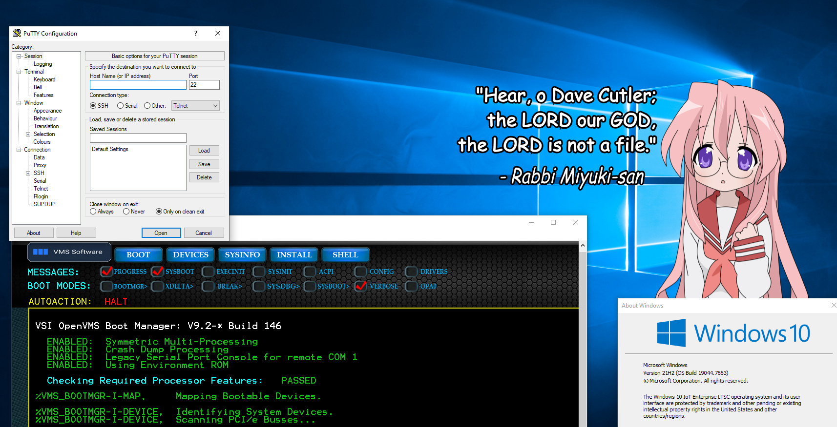837x427 pixels.
Task: Collapse the Window tree node
Action: point(19,103)
